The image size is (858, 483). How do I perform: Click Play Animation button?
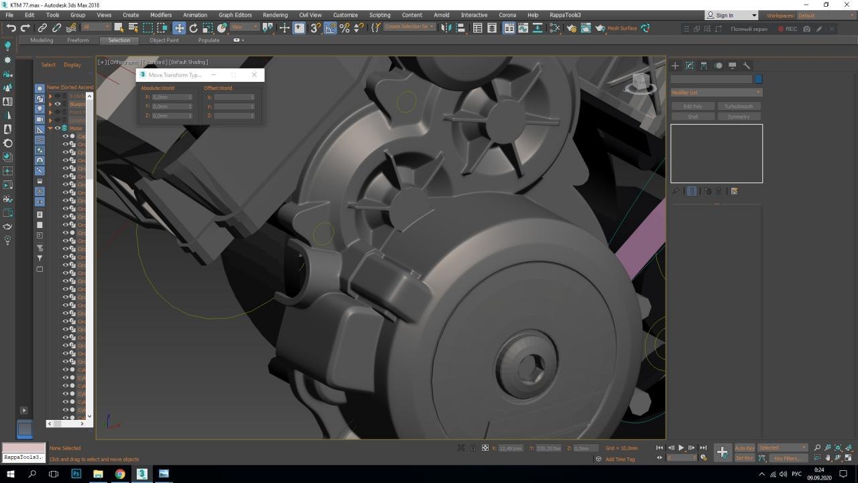681,448
